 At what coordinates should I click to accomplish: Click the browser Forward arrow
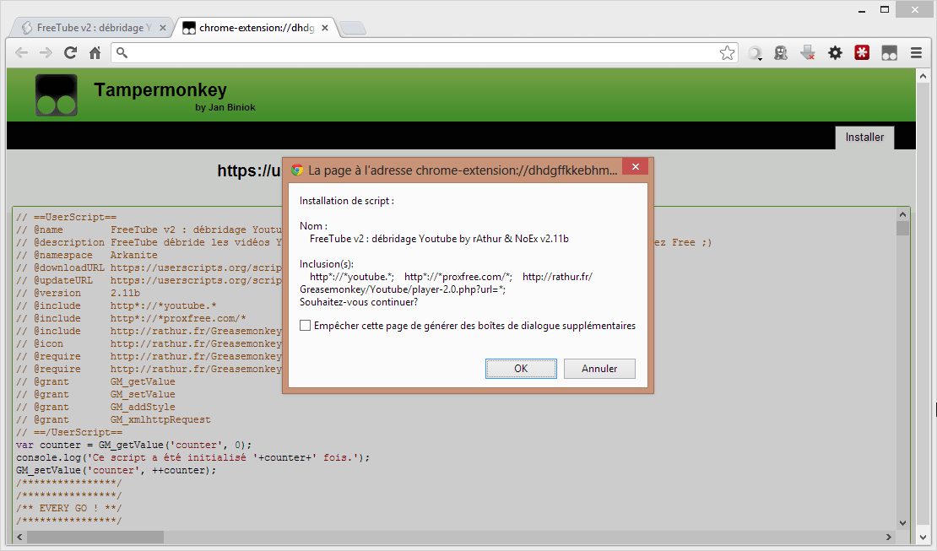pos(46,52)
